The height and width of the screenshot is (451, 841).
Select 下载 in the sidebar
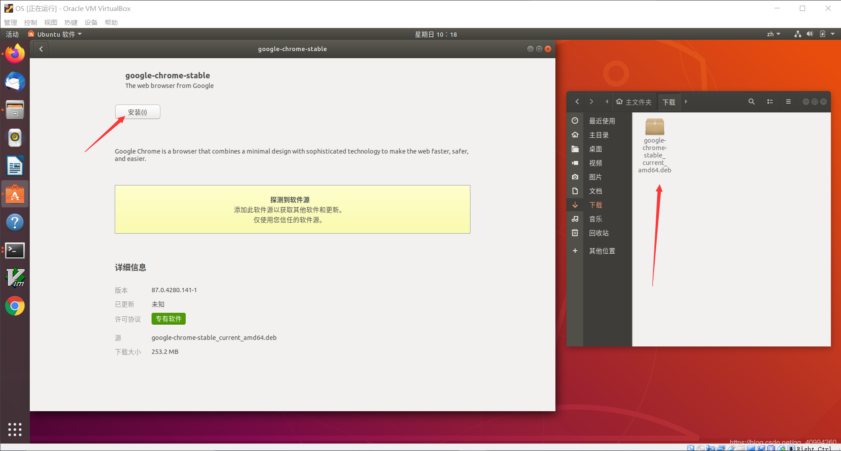pos(599,205)
